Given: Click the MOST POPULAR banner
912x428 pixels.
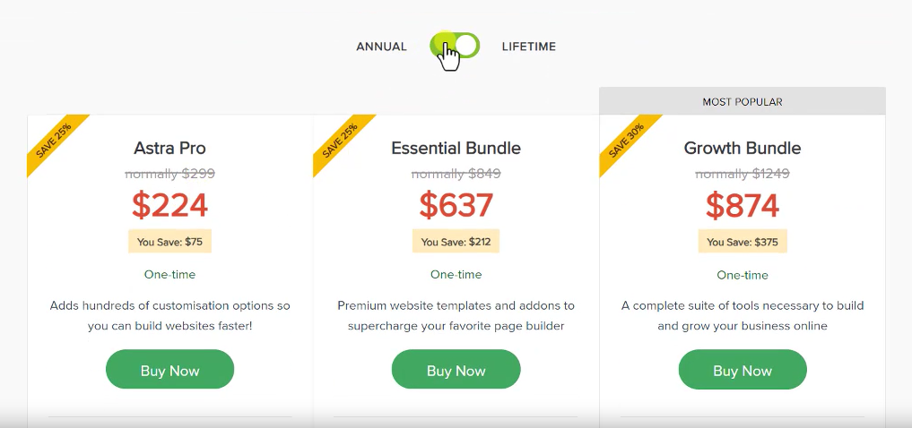Looking at the screenshot, I should coord(743,101).
